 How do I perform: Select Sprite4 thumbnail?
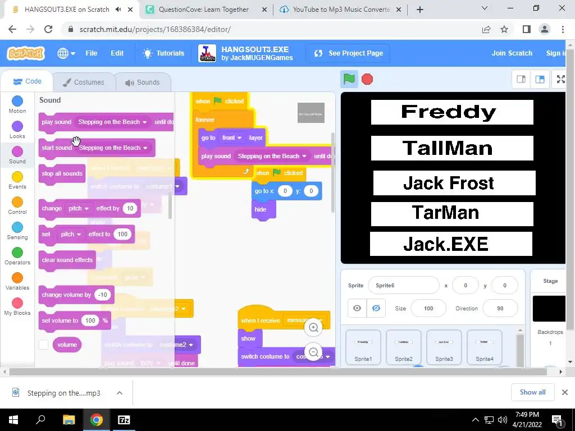click(x=484, y=347)
